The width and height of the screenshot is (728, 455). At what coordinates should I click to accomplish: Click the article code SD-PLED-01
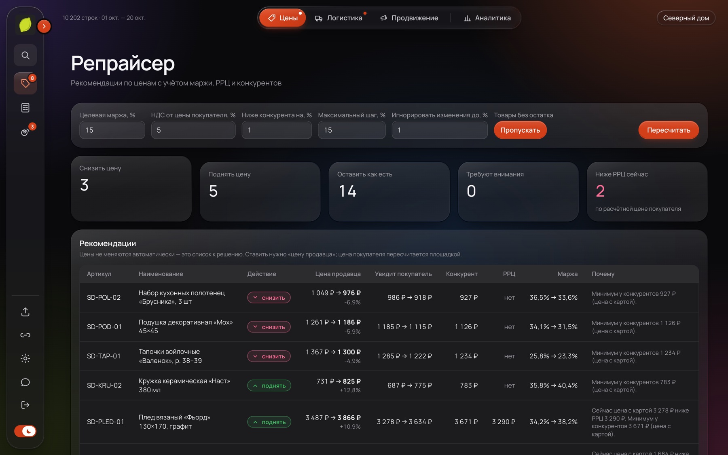(x=106, y=422)
